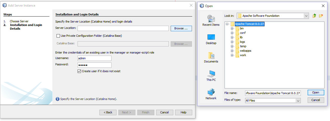Expand the conf folder tree node

click(x=232, y=33)
